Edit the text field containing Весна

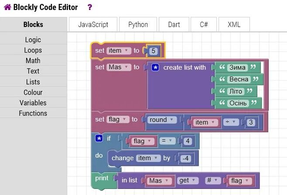point(239,79)
